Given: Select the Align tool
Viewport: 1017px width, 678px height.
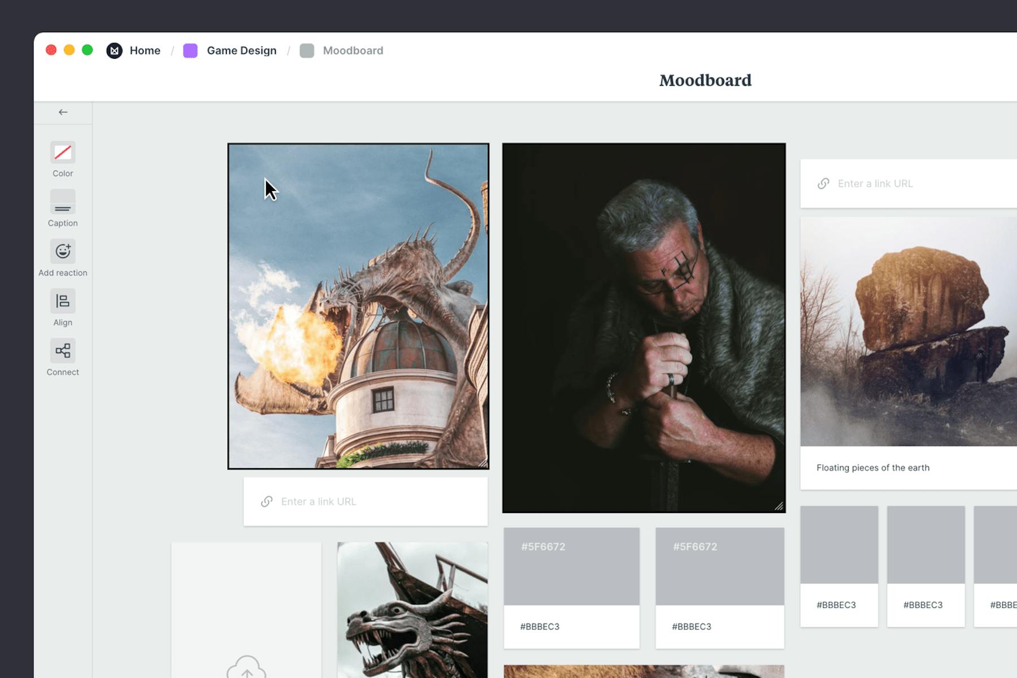Looking at the screenshot, I should click(x=63, y=302).
